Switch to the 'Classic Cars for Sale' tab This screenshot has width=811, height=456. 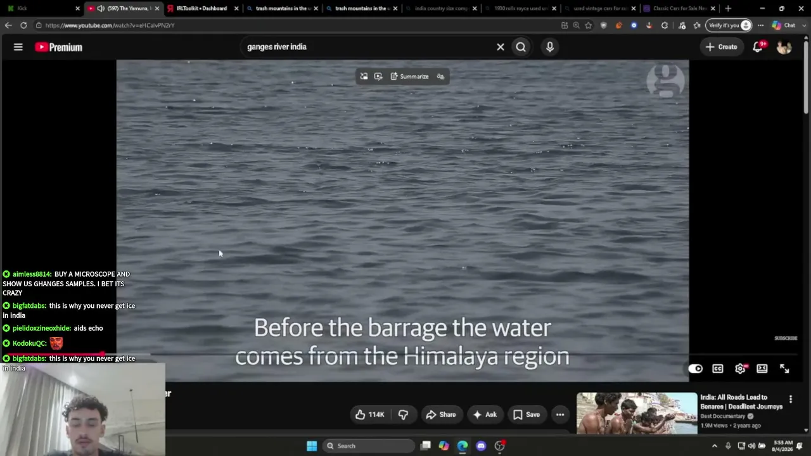[x=679, y=8]
